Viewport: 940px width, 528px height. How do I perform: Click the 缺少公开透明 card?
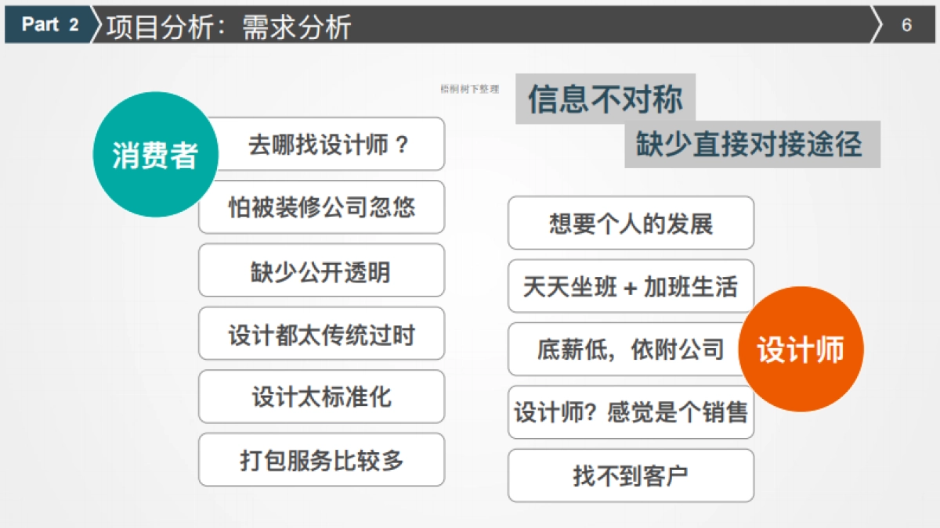(321, 270)
